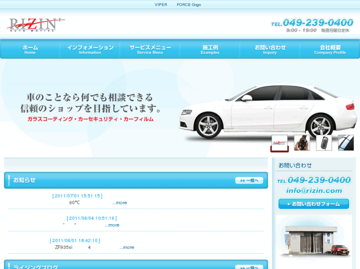The image size is (360, 269).
Task: Click the header phone number 049-239-0400
Action: coord(312,23)
